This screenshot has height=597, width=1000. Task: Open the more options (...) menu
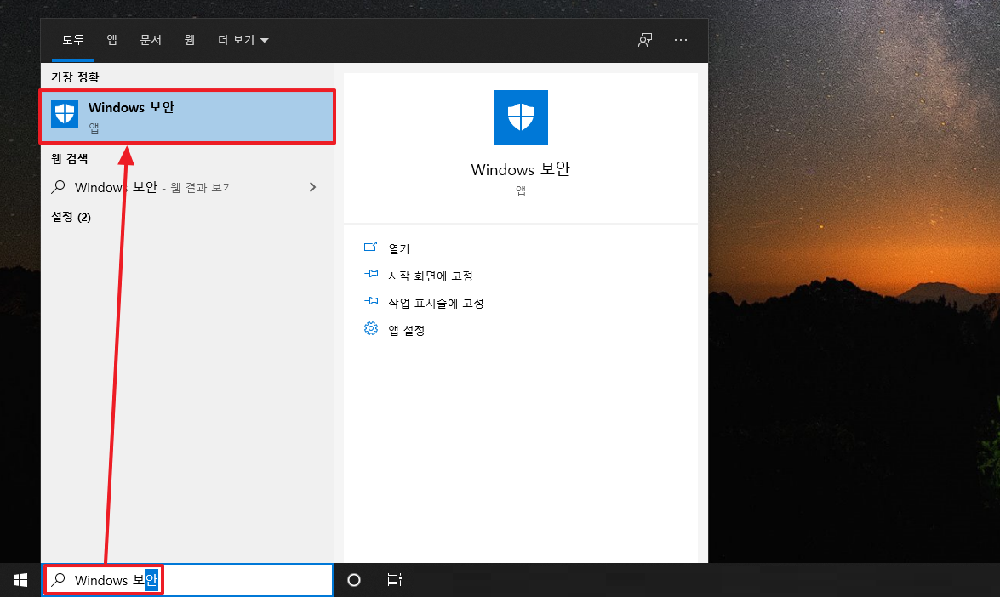pos(681,39)
